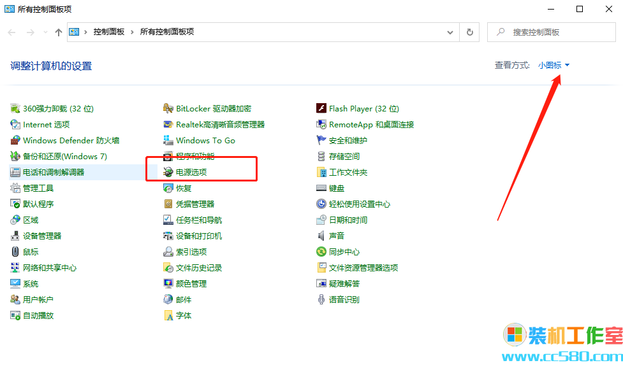The width and height of the screenshot is (623, 370).
Task: Open the 电源选项 battery icon
Action: [x=168, y=172]
